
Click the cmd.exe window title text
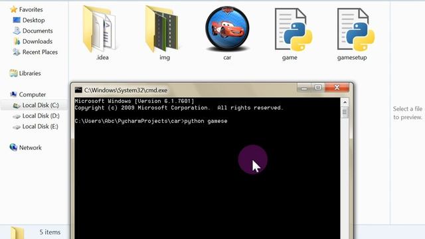click(126, 90)
